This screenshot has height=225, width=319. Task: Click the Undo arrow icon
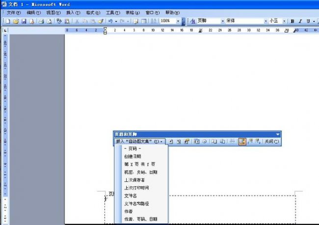(111, 22)
